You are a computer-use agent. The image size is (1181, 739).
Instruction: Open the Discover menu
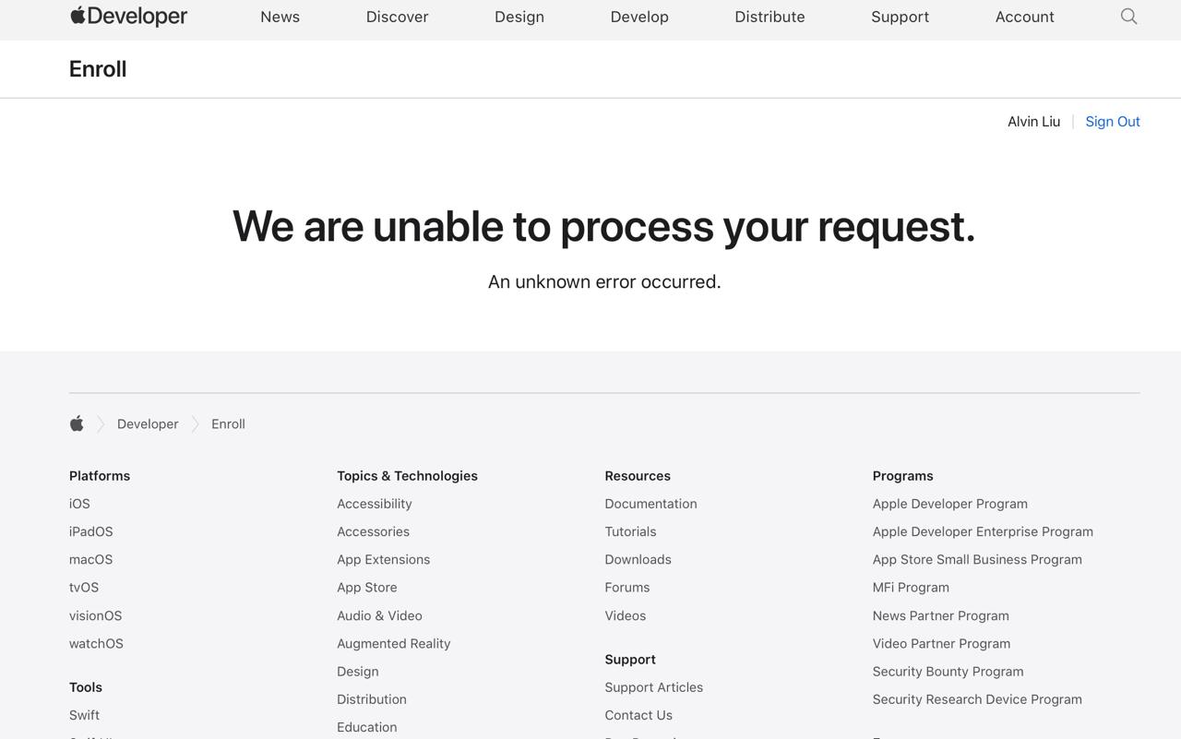click(397, 17)
